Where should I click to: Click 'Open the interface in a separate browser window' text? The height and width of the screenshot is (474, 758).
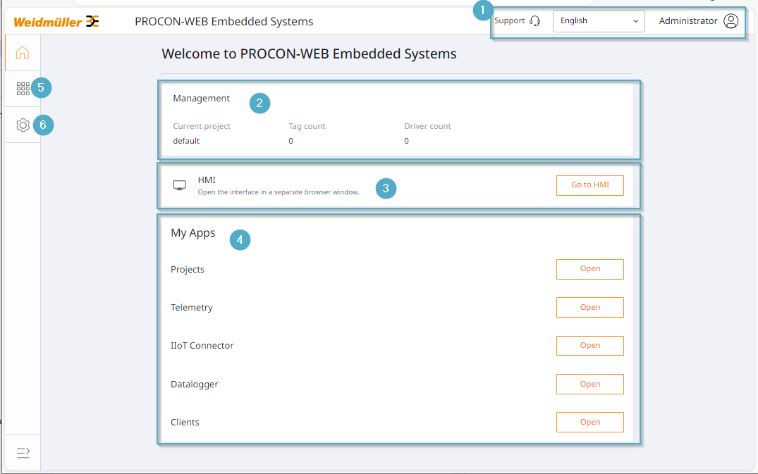click(x=279, y=192)
